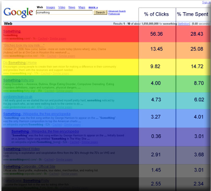
Task: Open Cached link under the first result
Action: pos(42,39)
